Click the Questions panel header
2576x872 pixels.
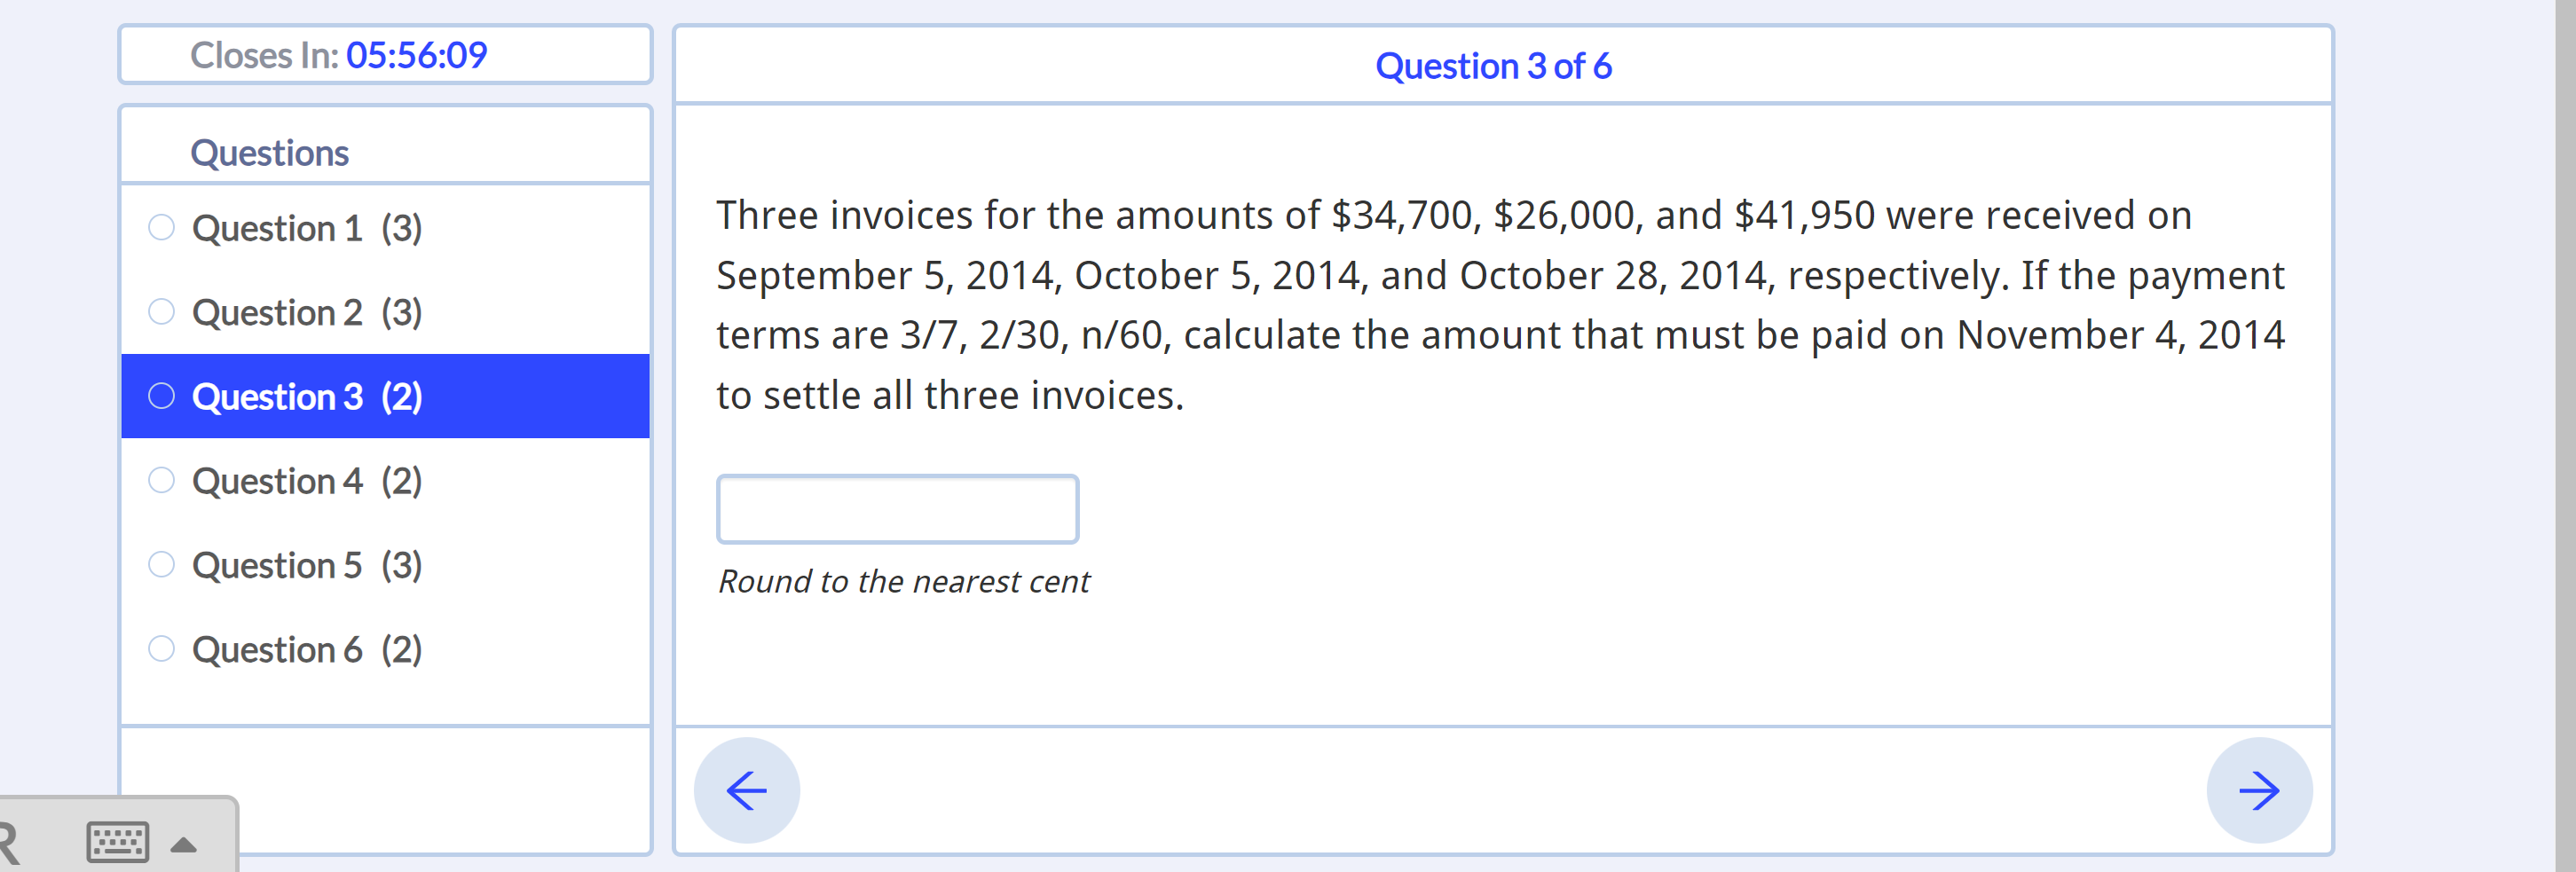click(269, 151)
